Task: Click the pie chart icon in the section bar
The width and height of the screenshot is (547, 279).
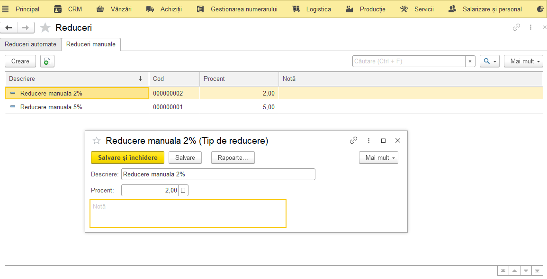Action: pyautogui.click(x=540, y=9)
